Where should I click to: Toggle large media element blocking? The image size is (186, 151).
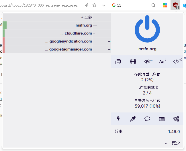133,61
